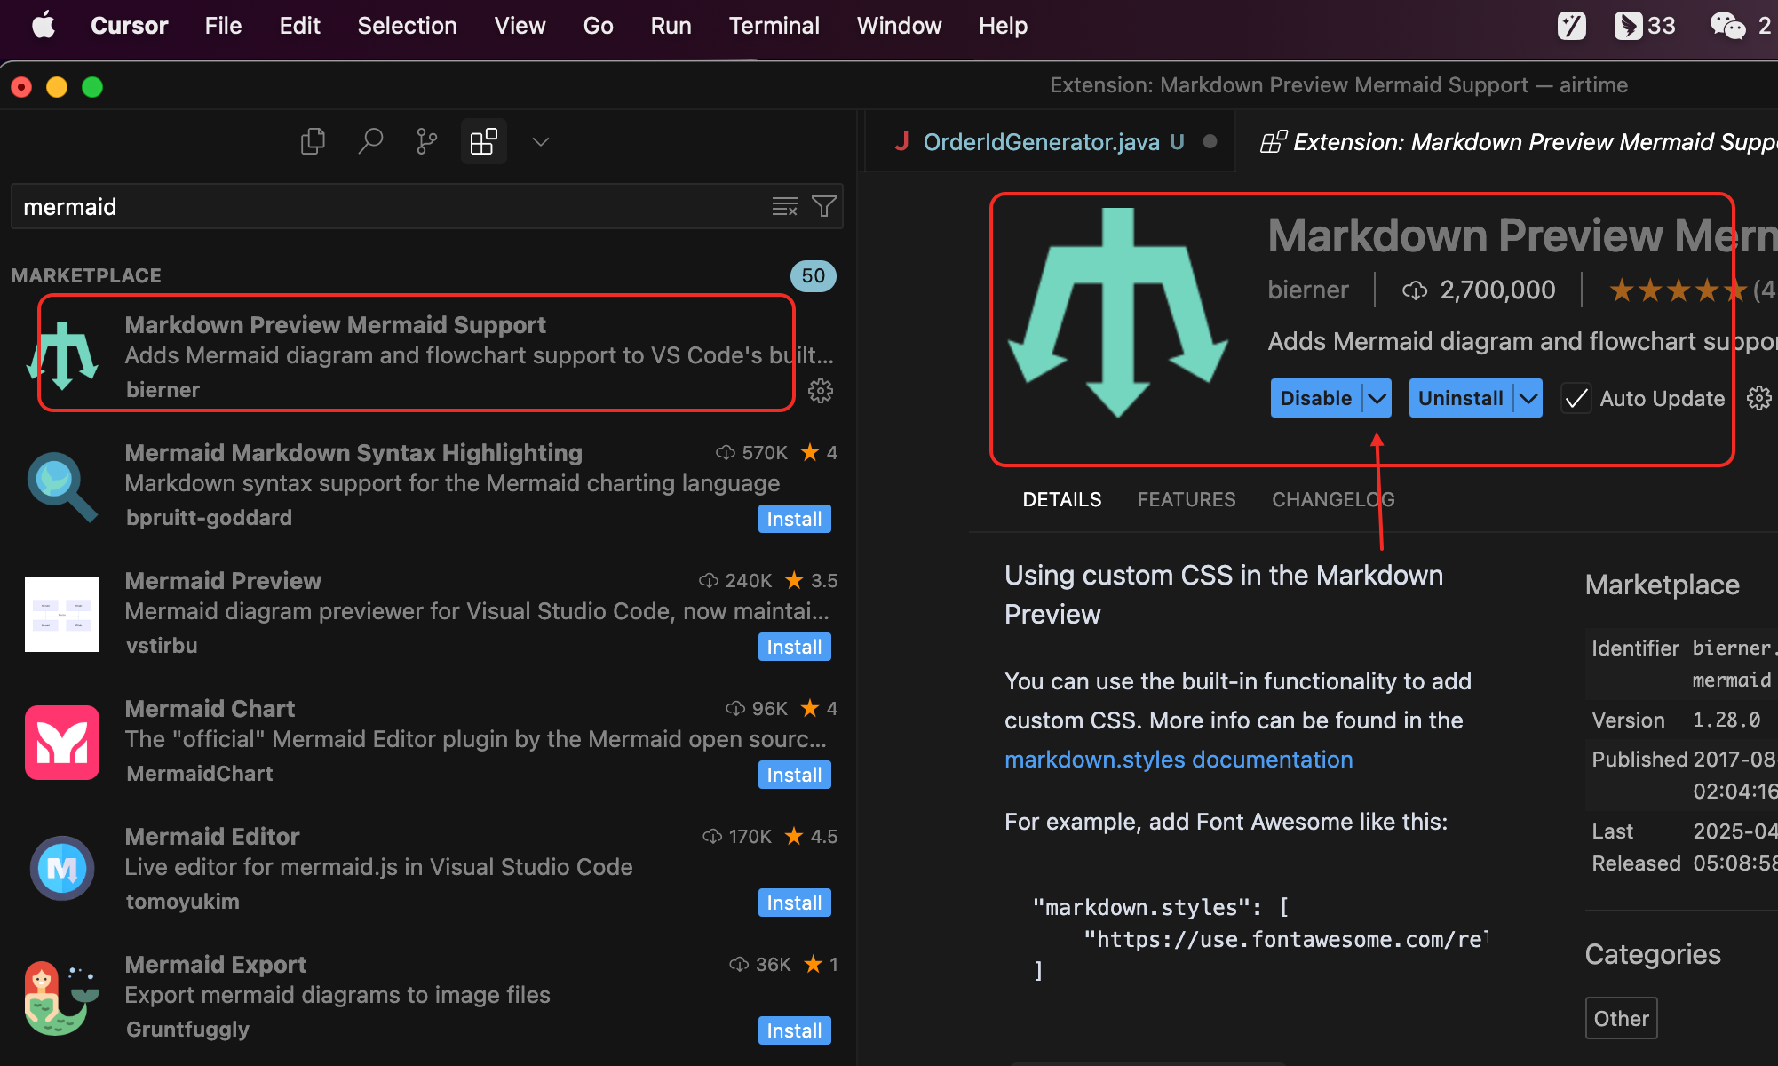Open the Search magnifier icon
This screenshot has height=1066, width=1778.
click(x=369, y=141)
